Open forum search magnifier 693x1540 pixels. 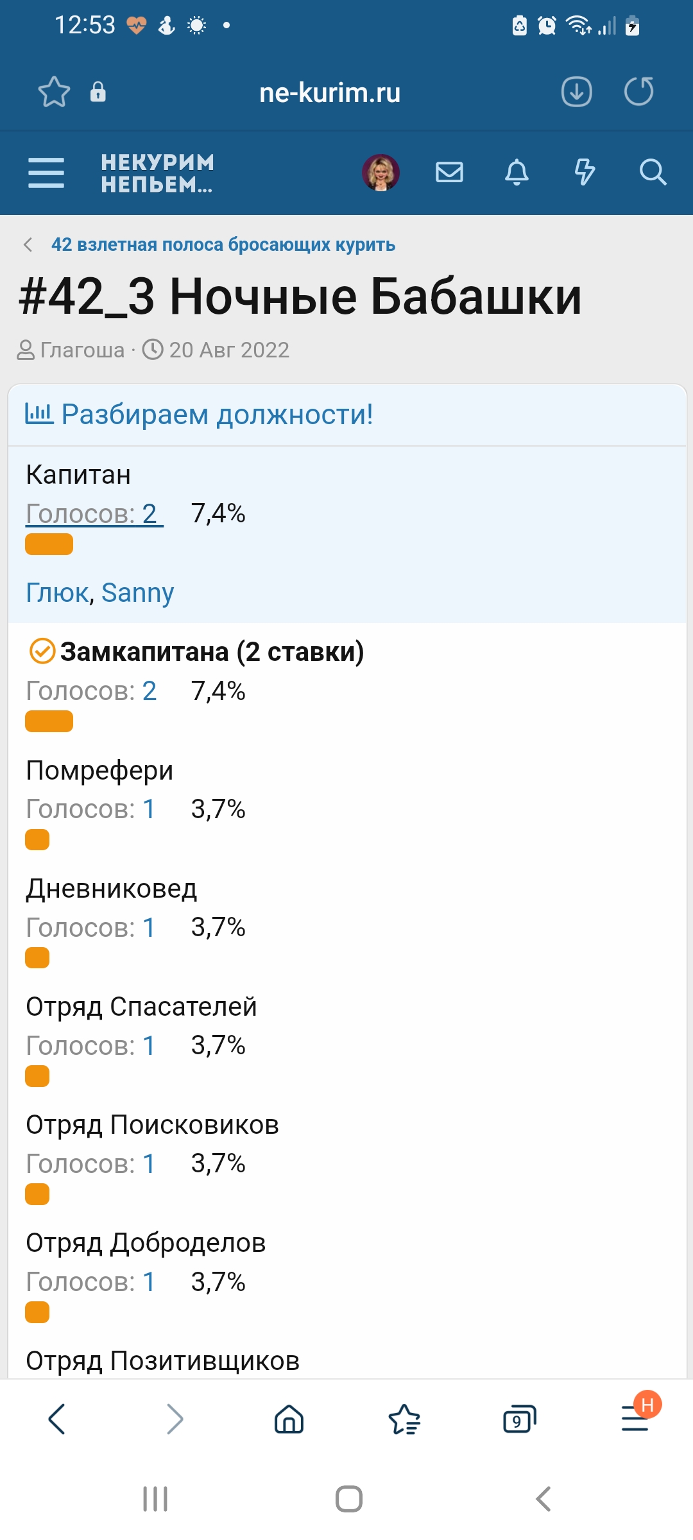point(653,172)
